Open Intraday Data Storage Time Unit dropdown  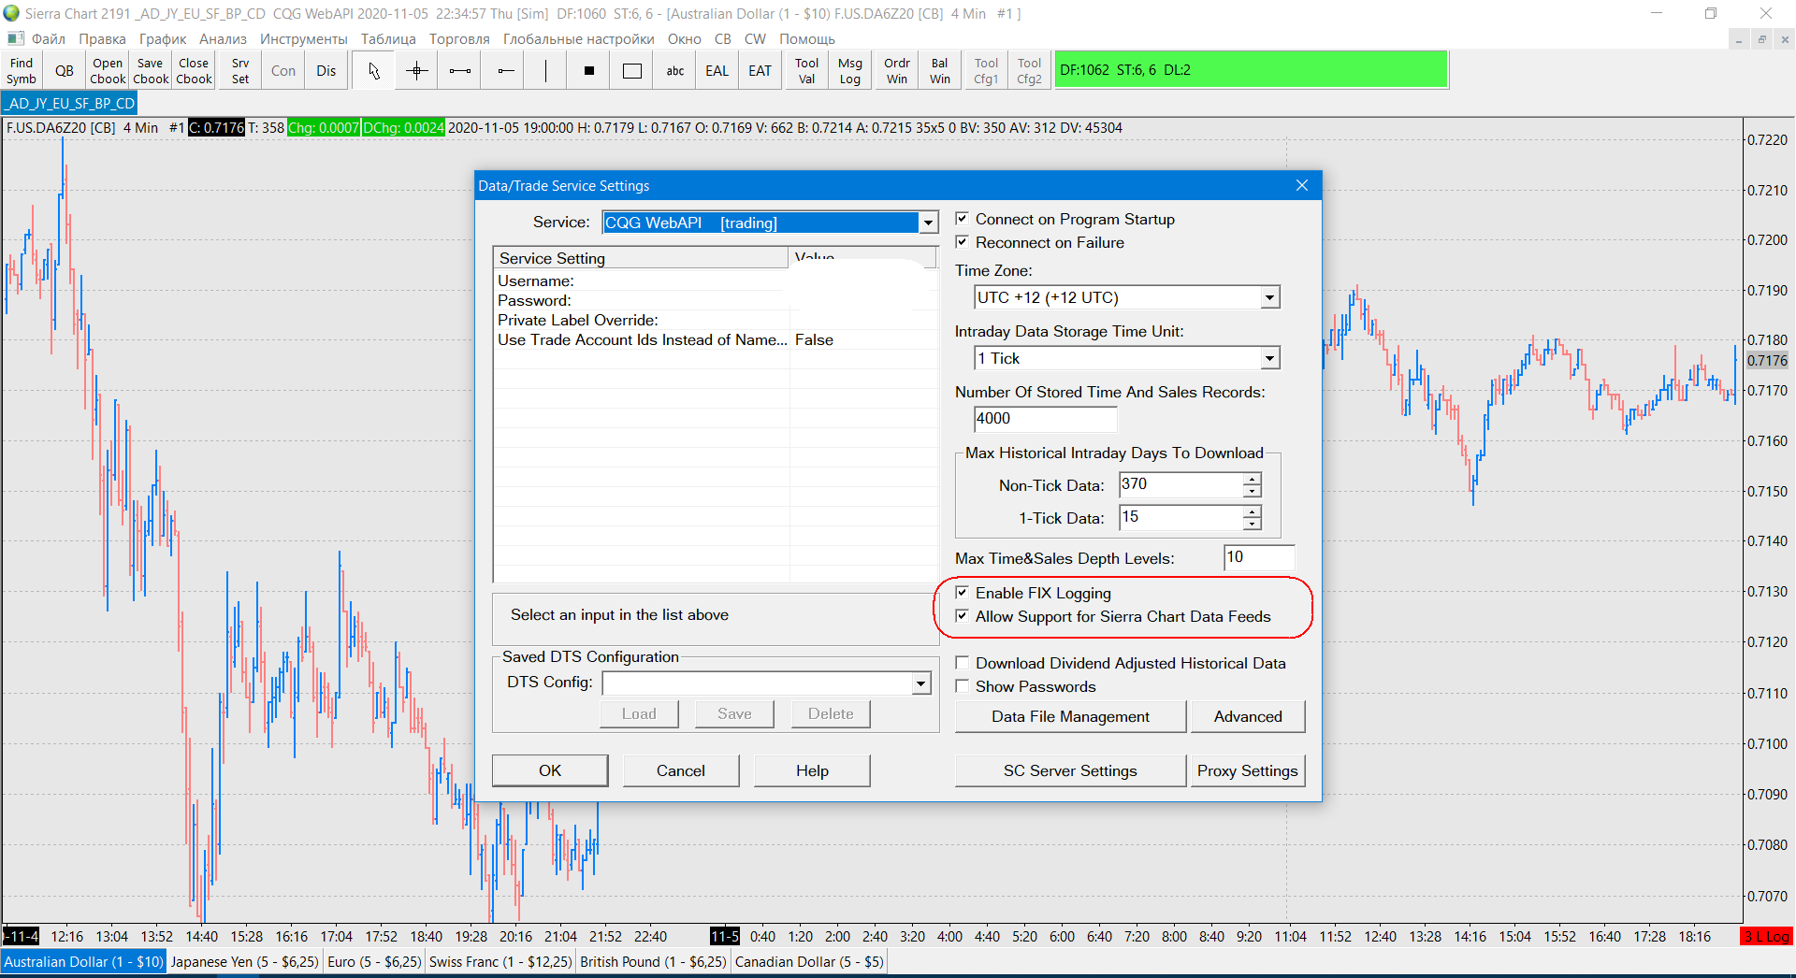(1269, 358)
